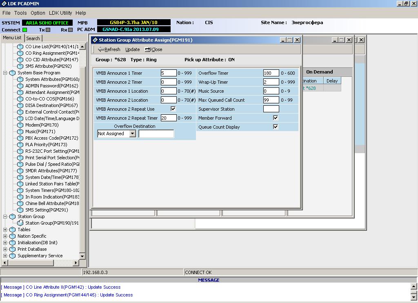Collapse the System Base Program node
The height and width of the screenshot is (303, 418).
click(5, 73)
